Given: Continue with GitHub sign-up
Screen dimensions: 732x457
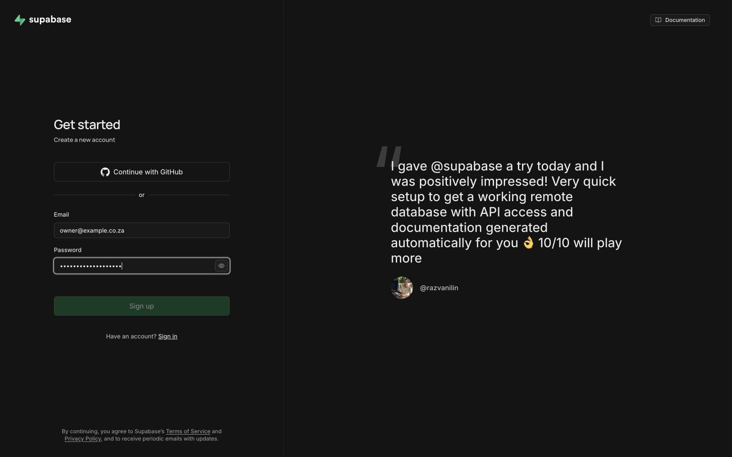Looking at the screenshot, I should click(142, 172).
